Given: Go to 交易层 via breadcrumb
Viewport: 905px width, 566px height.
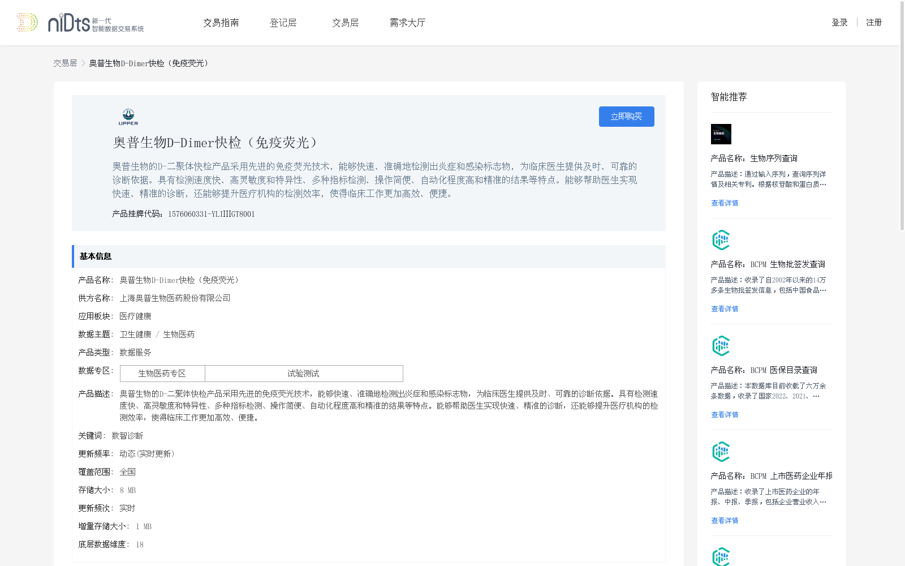Looking at the screenshot, I should pos(65,63).
